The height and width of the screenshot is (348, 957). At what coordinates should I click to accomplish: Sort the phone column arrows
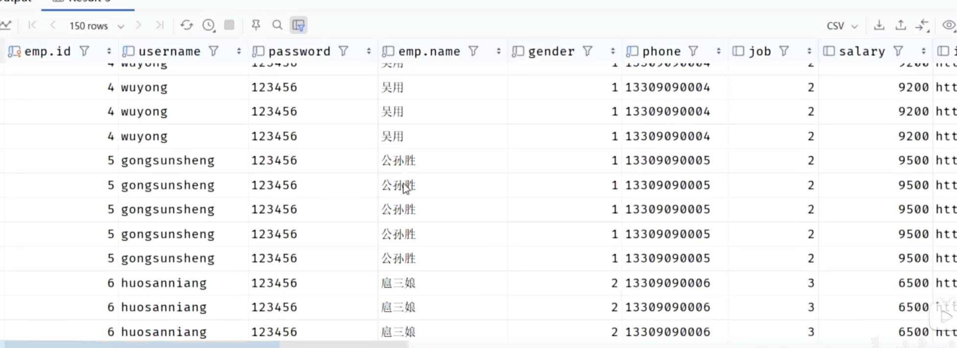pyautogui.click(x=719, y=51)
